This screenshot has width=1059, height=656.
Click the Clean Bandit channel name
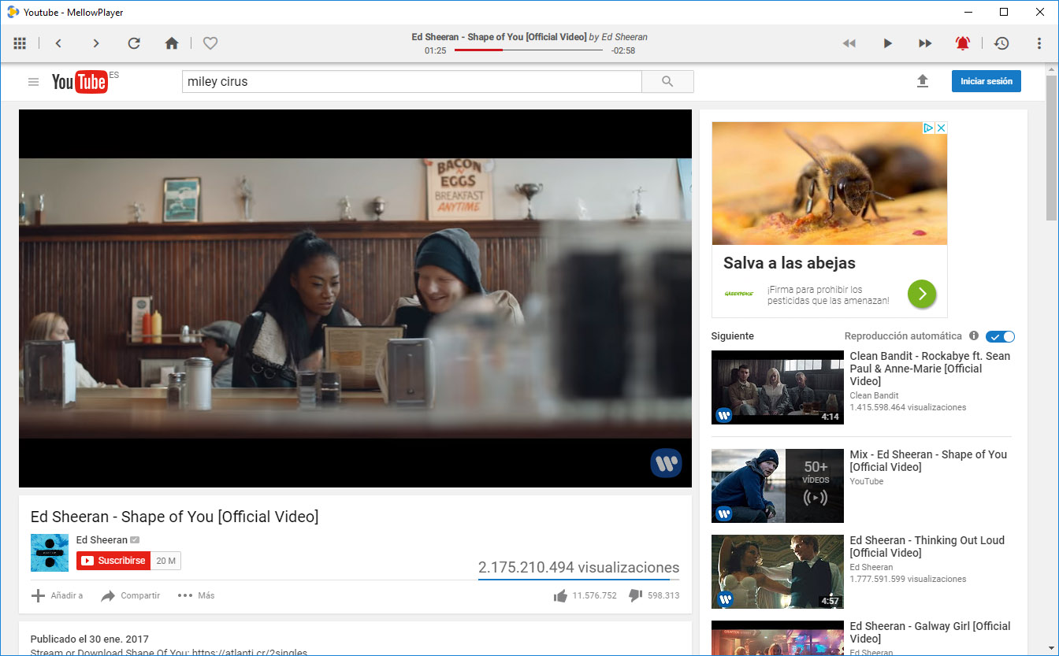click(874, 395)
